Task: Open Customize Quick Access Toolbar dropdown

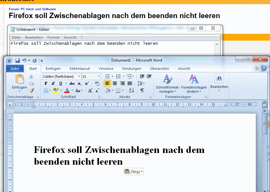Action: click(x=42, y=61)
